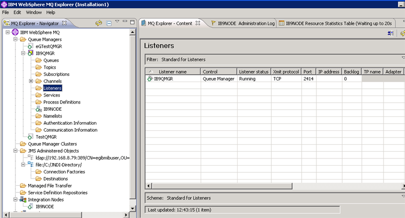Image resolution: width=405 pixels, height=218 pixels.
Task: Open the Scheme dropdown arrow for Listeners
Action: [403, 196]
